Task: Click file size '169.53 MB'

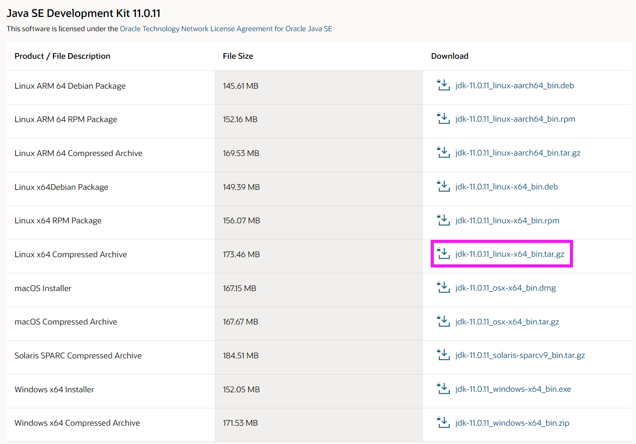Action: click(x=241, y=153)
